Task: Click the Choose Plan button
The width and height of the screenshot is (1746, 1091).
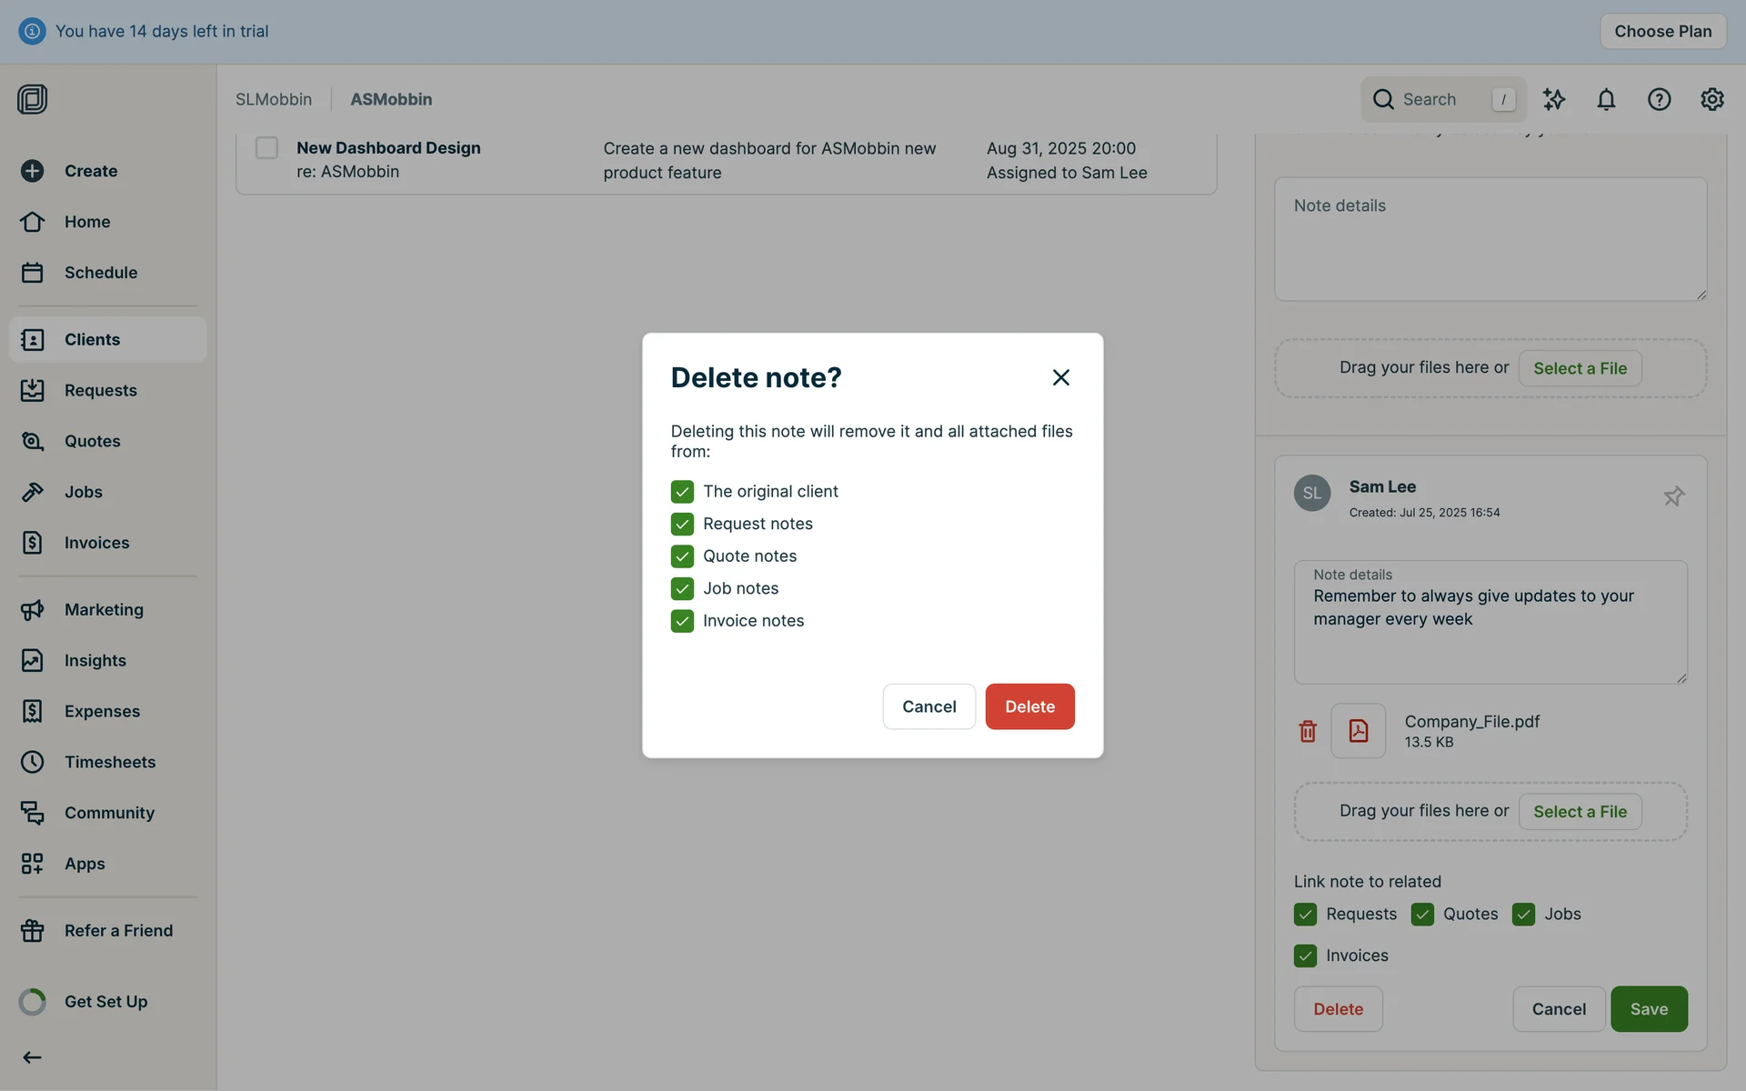Action: (1662, 31)
